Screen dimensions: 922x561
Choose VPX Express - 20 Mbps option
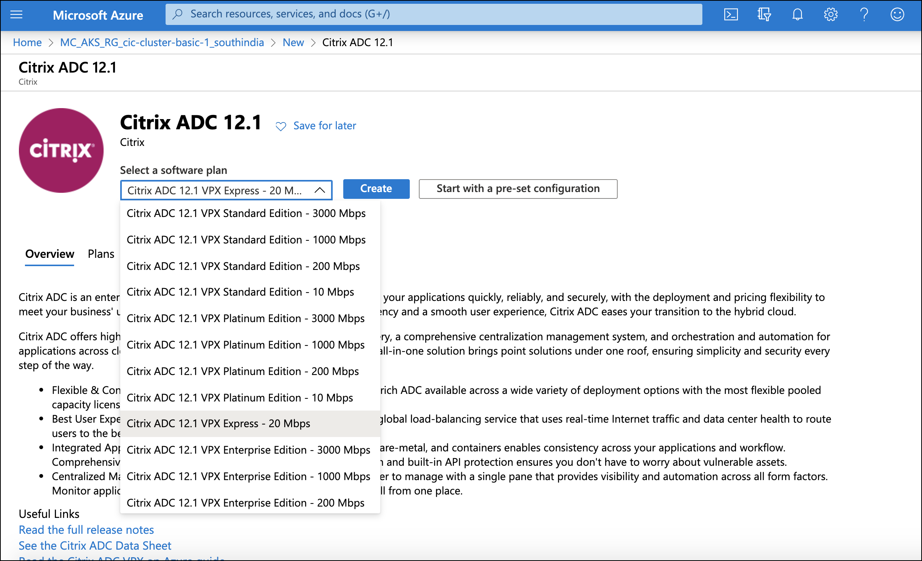pyautogui.click(x=250, y=423)
